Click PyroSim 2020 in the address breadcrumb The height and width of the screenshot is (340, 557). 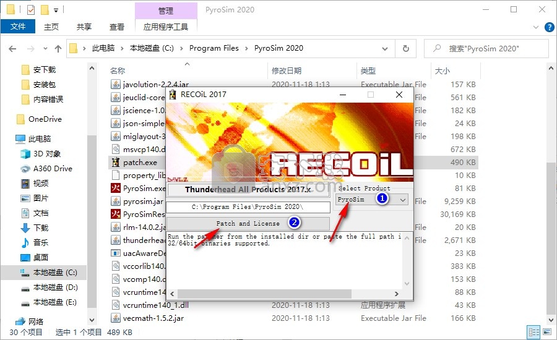click(x=278, y=48)
